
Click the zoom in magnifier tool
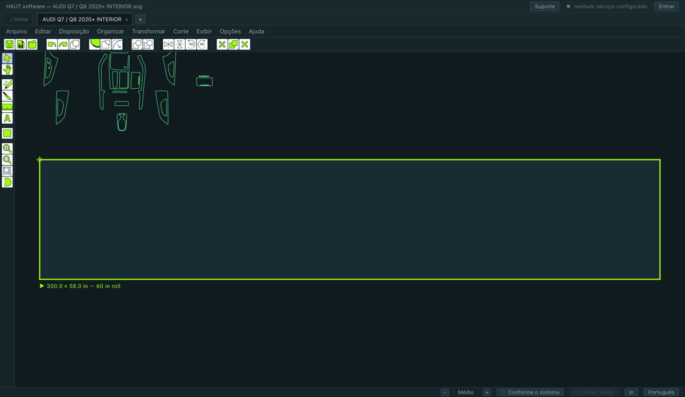pyautogui.click(x=7, y=148)
